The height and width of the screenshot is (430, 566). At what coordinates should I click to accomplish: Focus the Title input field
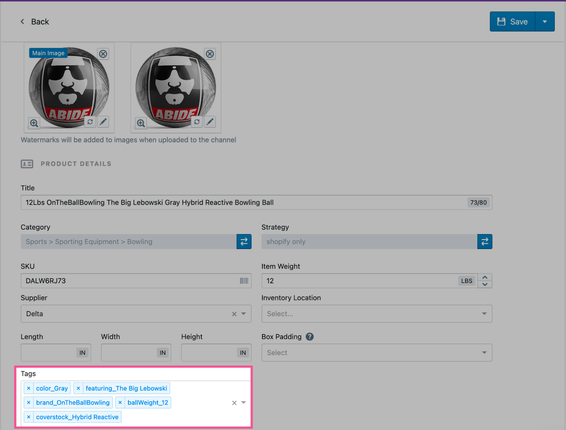[256, 202]
